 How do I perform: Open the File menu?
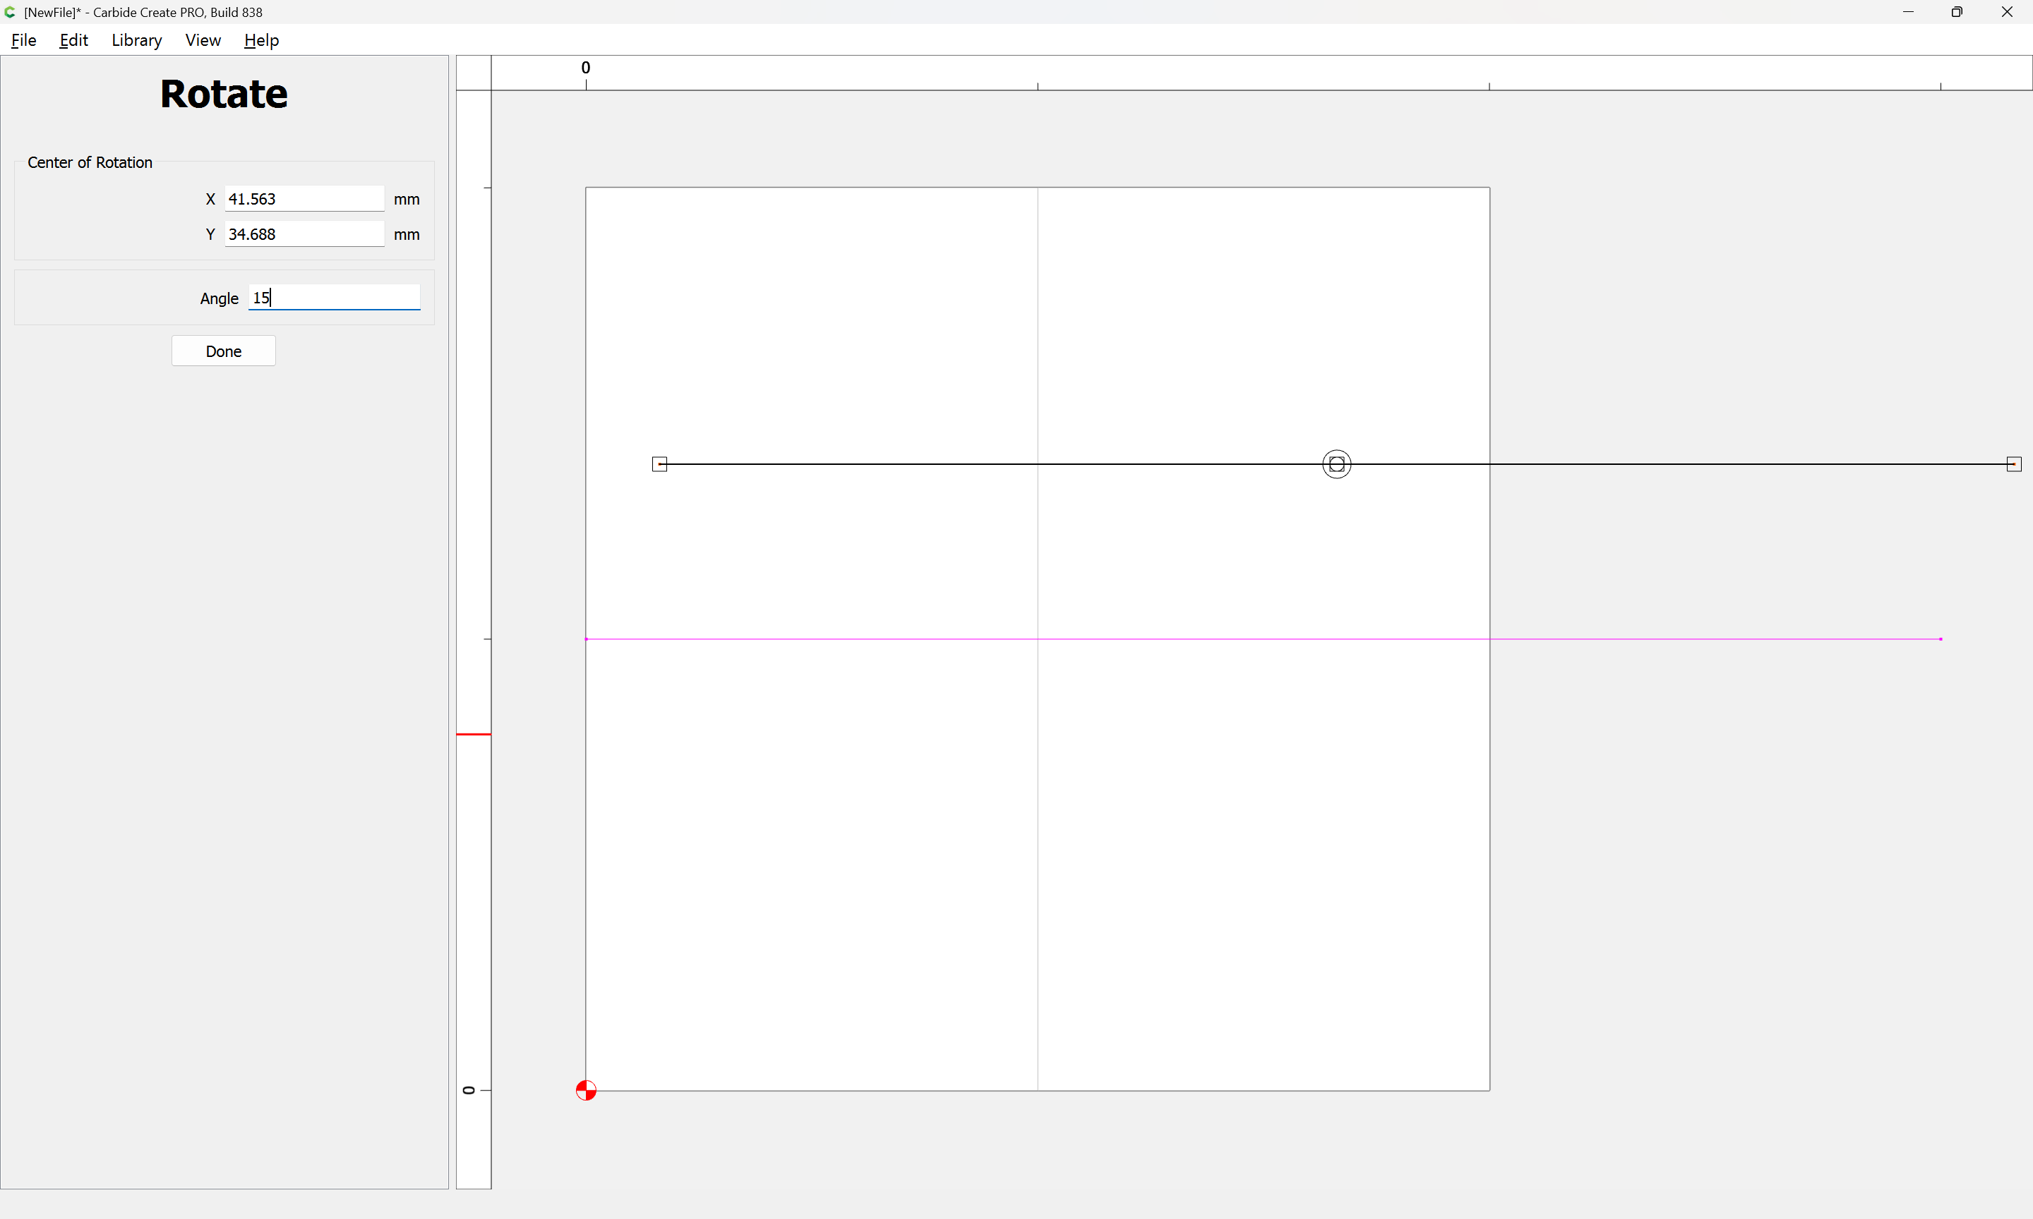[x=24, y=40]
